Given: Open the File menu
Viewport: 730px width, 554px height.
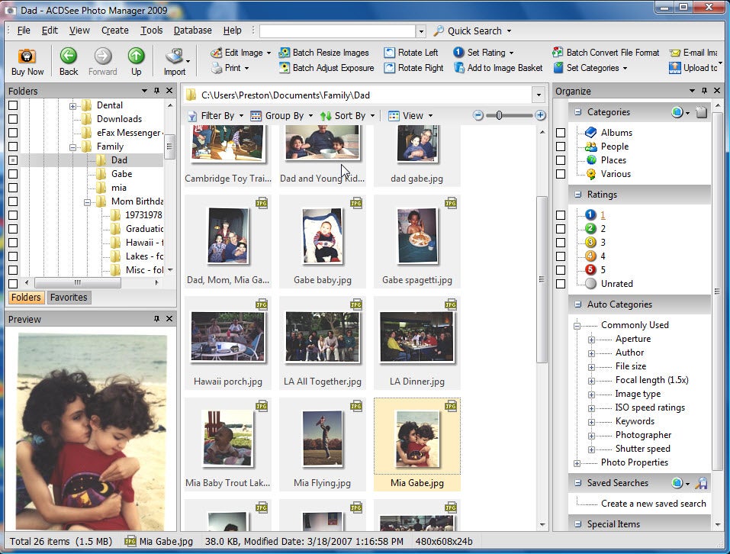Looking at the screenshot, I should [x=24, y=31].
